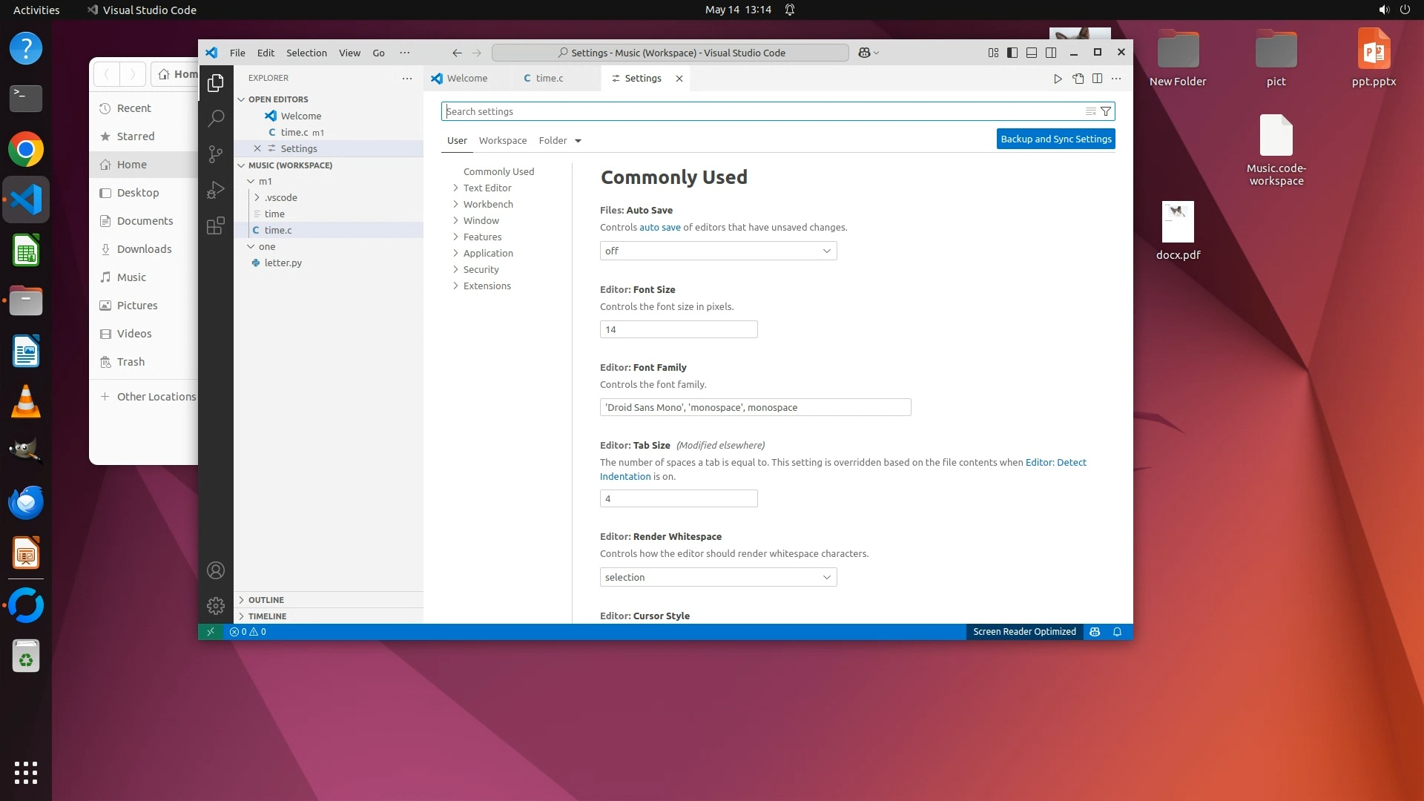
Task: Switch to the Workspace settings tab
Action: pos(503,140)
